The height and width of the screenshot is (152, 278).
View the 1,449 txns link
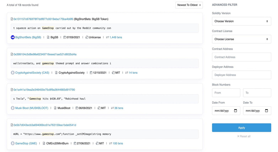coord(116,37)
